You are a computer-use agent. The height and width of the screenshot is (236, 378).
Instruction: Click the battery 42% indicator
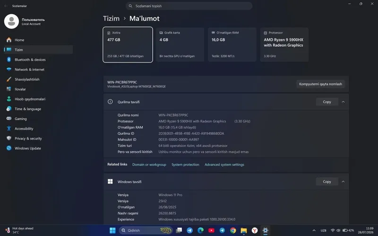(x=348, y=230)
